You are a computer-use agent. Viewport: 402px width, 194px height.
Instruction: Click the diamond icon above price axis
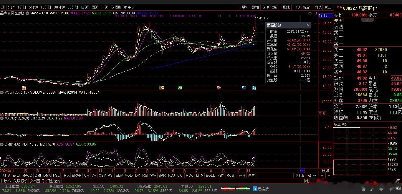click(x=310, y=14)
